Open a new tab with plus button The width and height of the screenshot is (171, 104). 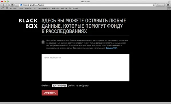169,9
